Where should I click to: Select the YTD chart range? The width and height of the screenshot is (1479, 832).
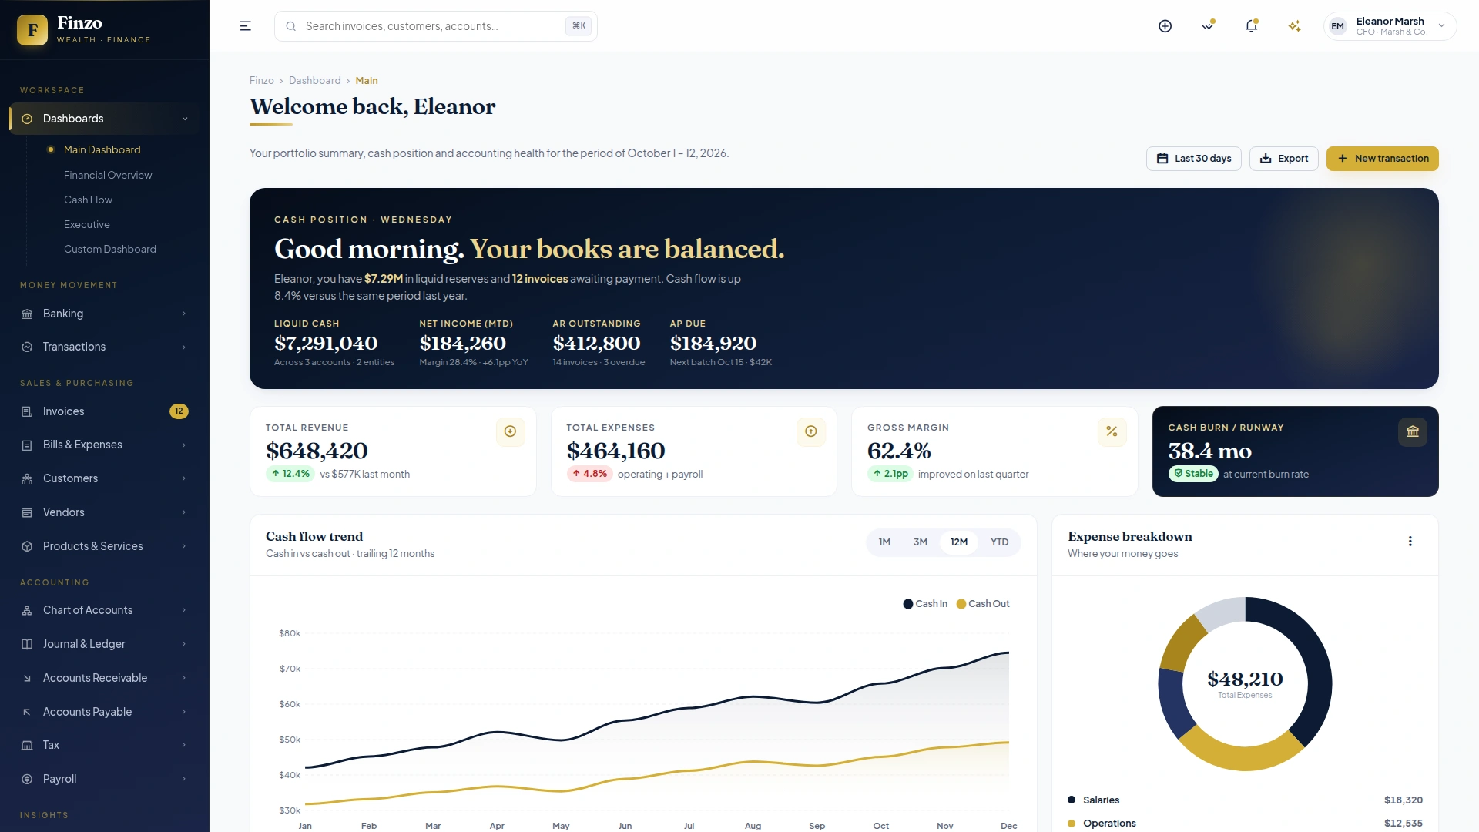[999, 542]
